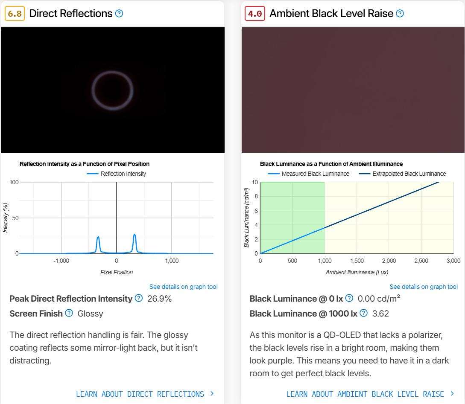The height and width of the screenshot is (404, 465).
Task: Open Learn About Direct Reflections link
Action: coord(140,394)
